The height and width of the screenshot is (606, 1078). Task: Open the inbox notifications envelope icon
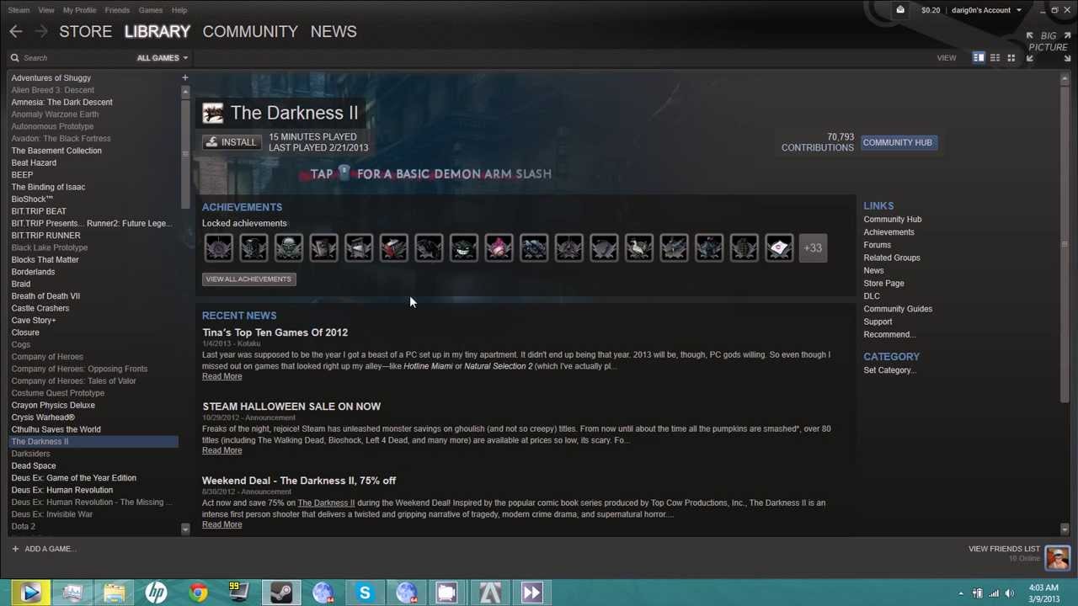coord(899,10)
